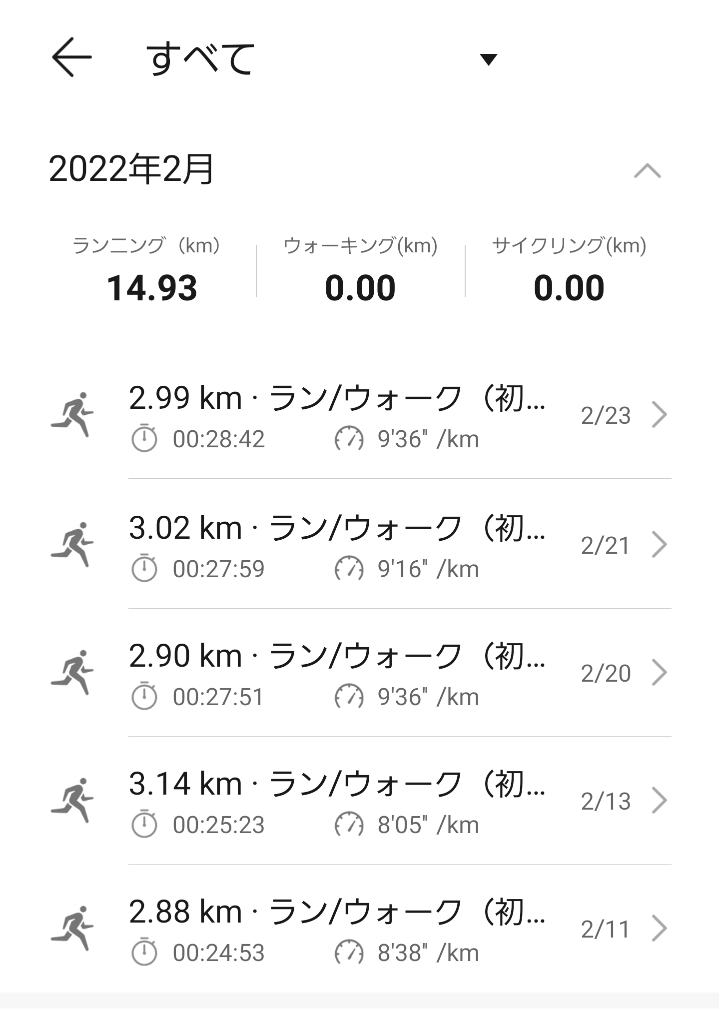Click running icon of 2/23 workout
This screenshot has height=1012, width=719.
(x=72, y=415)
